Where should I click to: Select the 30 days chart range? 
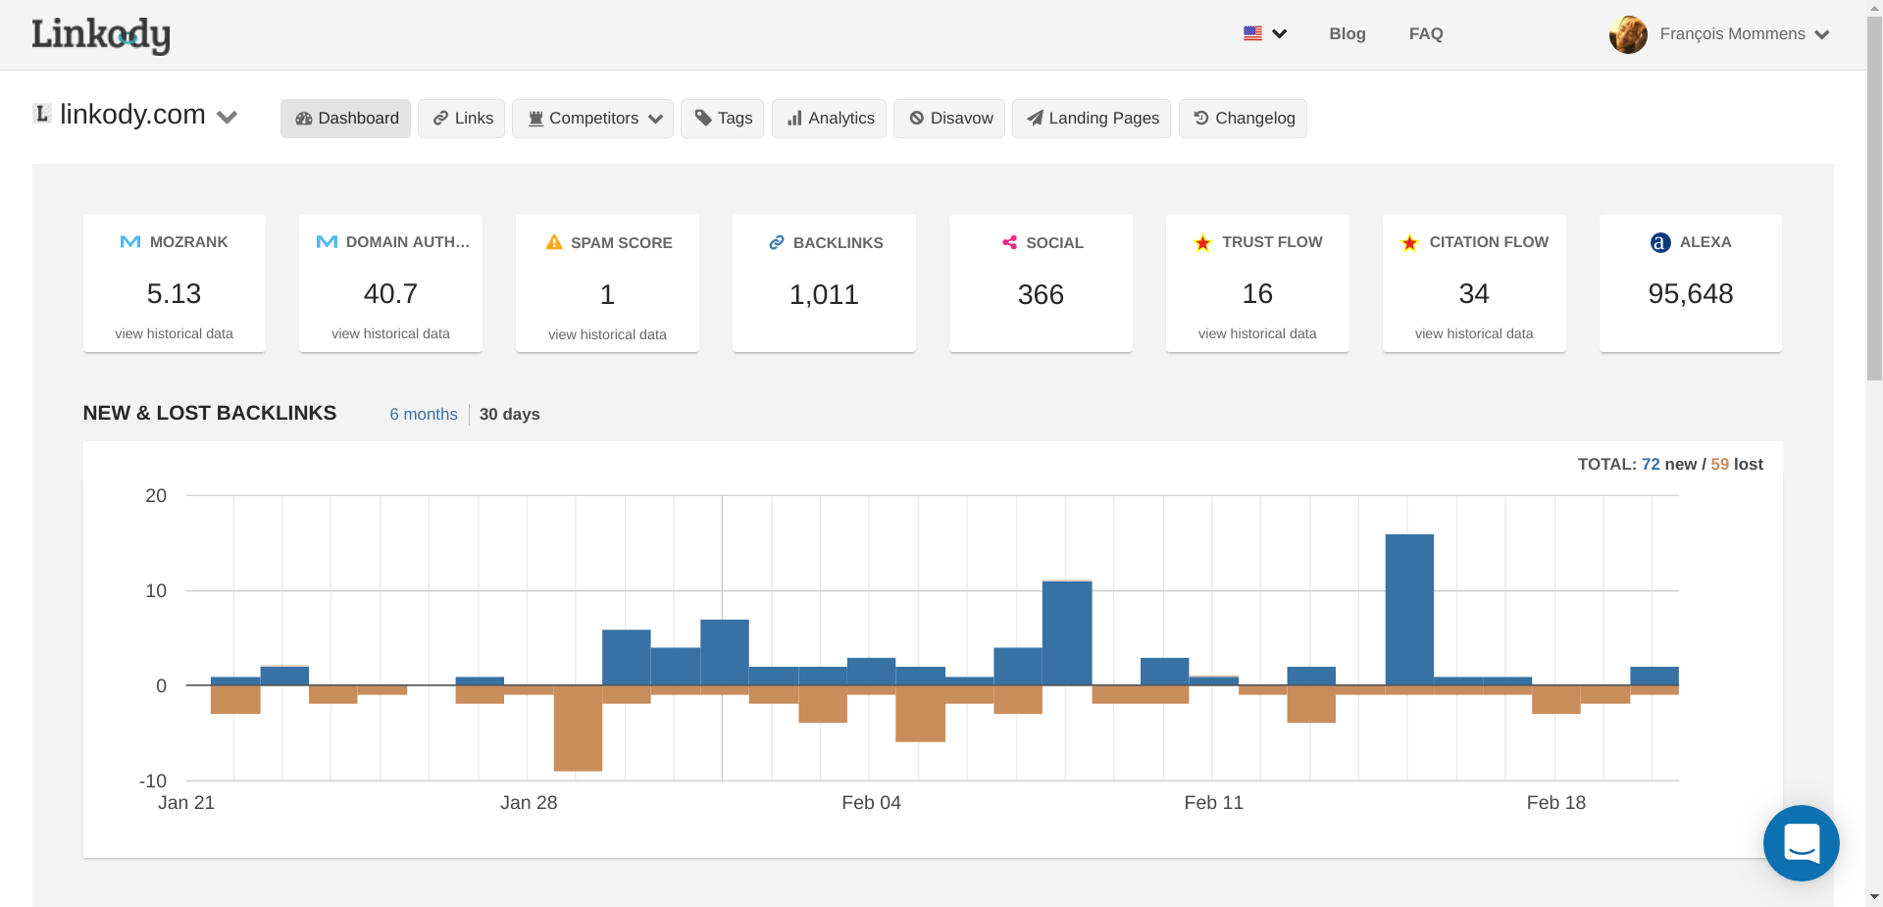pyautogui.click(x=510, y=414)
